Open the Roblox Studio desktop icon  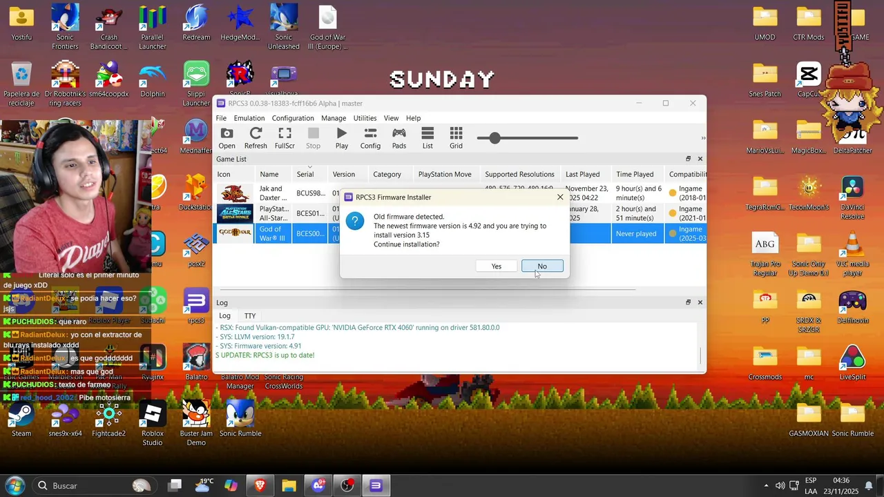[153, 424]
